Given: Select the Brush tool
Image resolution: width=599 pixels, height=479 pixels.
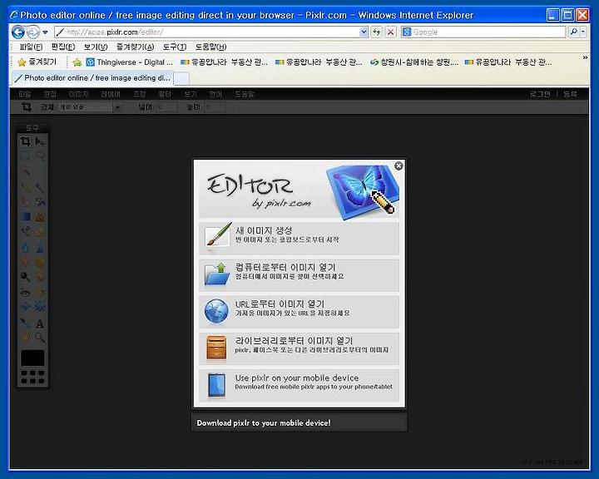Looking at the screenshot, I should coord(40,187).
